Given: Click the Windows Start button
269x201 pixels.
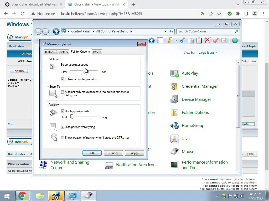Looking at the screenshot, I should (x=7, y=196).
